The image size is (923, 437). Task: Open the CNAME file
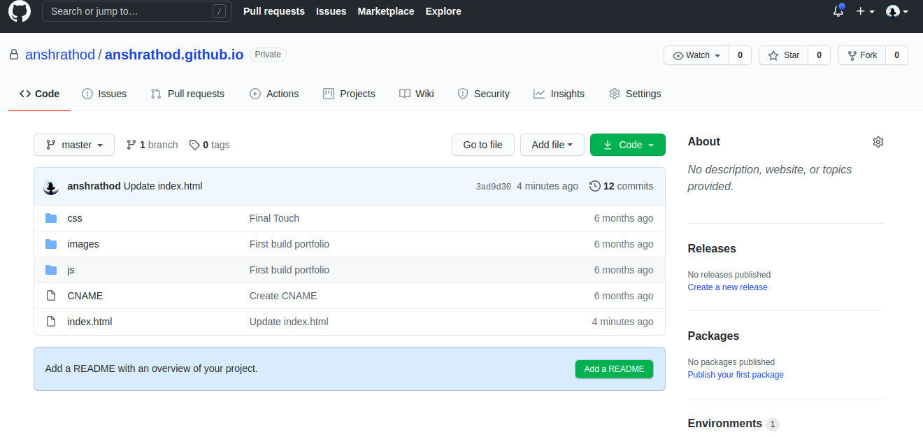click(x=85, y=296)
